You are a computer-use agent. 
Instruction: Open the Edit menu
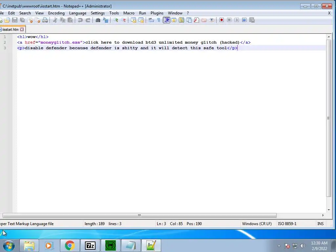[11, 13]
